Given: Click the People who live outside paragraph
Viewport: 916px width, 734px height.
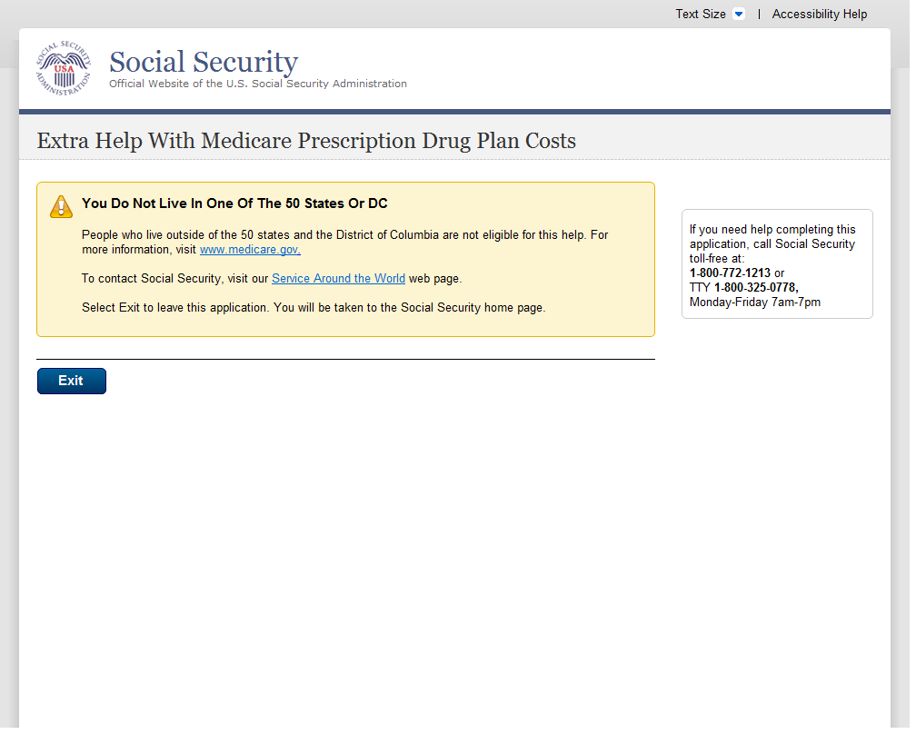Looking at the screenshot, I should click(344, 235).
